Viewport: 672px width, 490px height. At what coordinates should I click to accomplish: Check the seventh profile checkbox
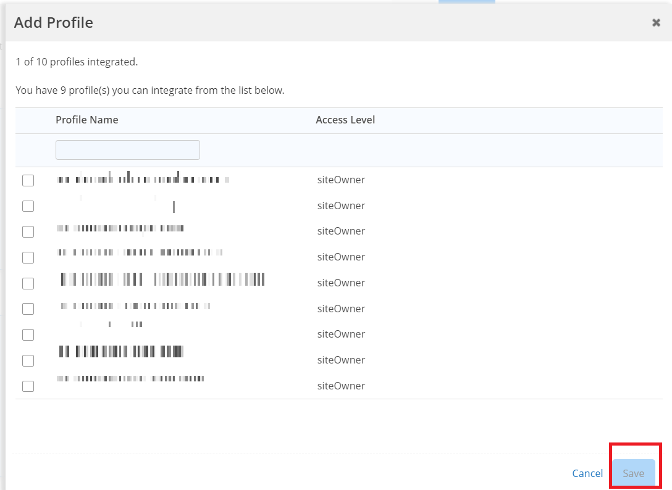click(x=28, y=334)
